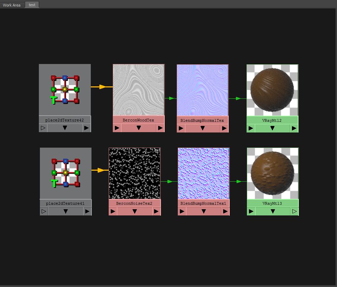Click the place2dTexture41 node label
Image resolution: width=337 pixels, height=287 pixels.
coord(65,203)
